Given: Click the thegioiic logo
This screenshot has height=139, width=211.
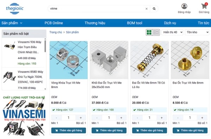Looking at the screenshot, I should coord(15,8).
